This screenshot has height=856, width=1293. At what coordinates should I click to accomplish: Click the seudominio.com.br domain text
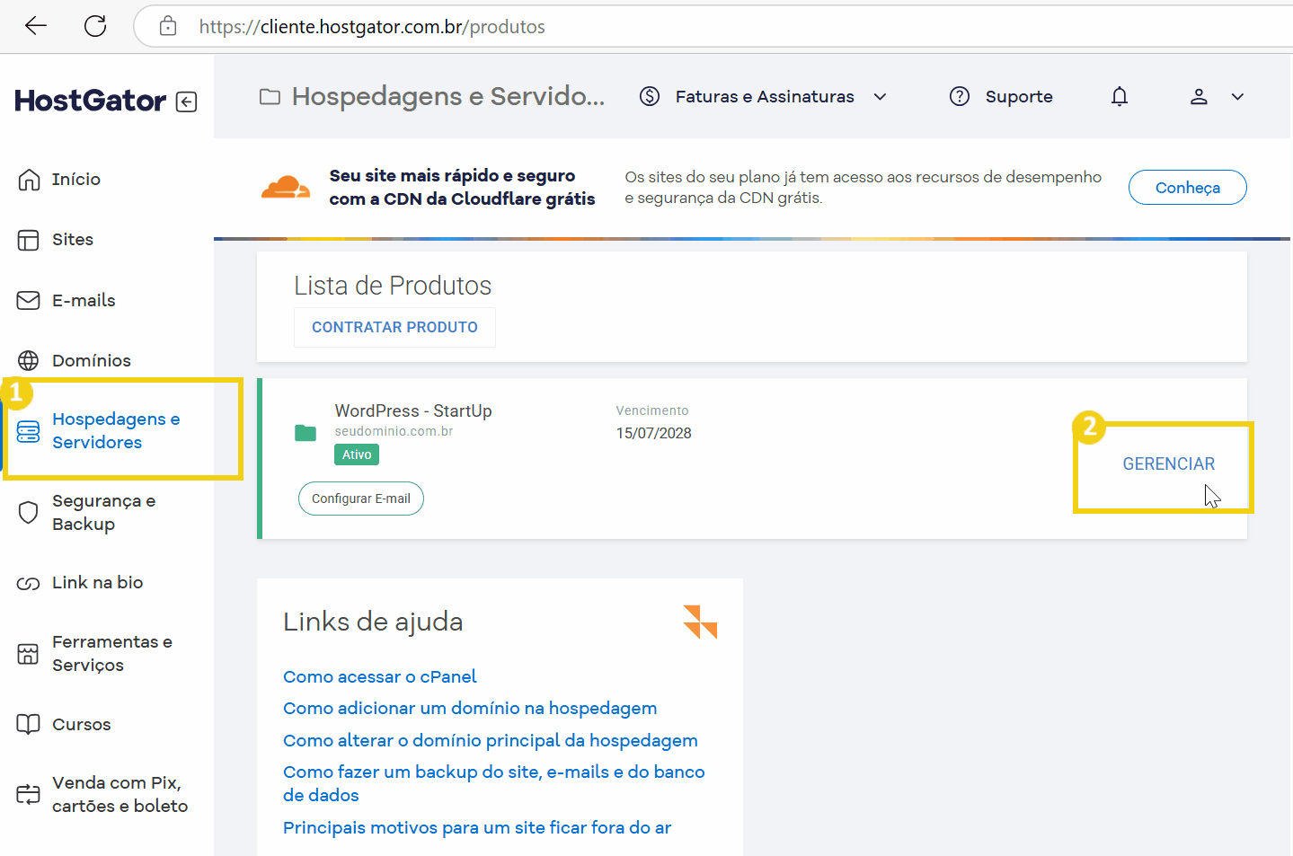pos(394,431)
